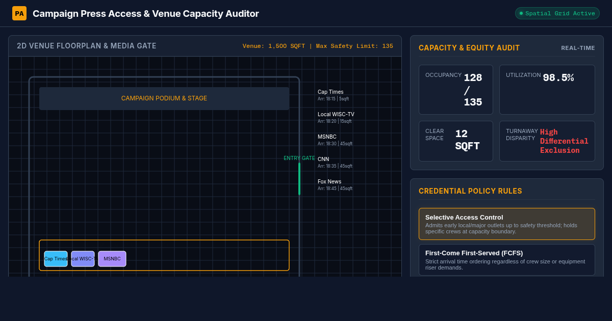
Task: Click the MSNBC block in the floorplan
Action: pyautogui.click(x=112, y=259)
